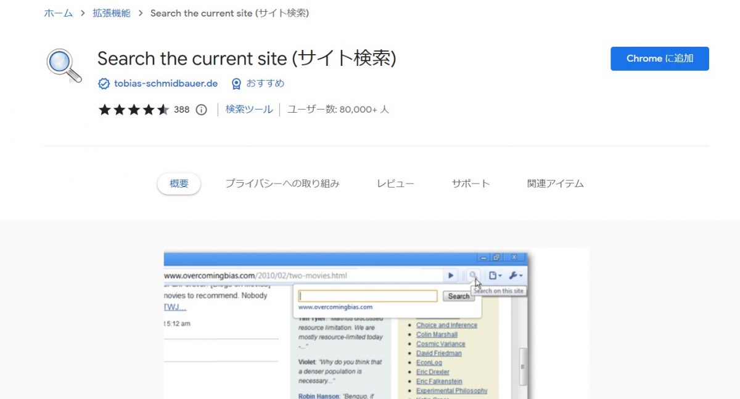Open the 検索ツール link

pyautogui.click(x=249, y=109)
